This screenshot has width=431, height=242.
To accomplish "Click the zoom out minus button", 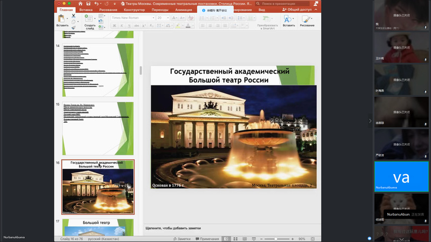I will 261,239.
